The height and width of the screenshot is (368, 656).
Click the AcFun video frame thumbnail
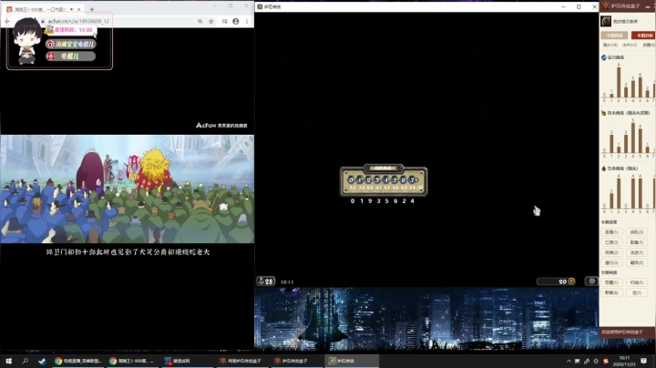point(128,189)
